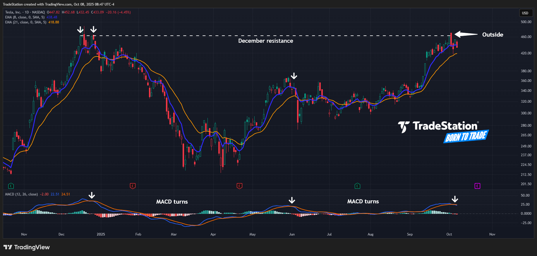
Task: Select the MACD (12, 26, close) legend
Action: click(21, 194)
